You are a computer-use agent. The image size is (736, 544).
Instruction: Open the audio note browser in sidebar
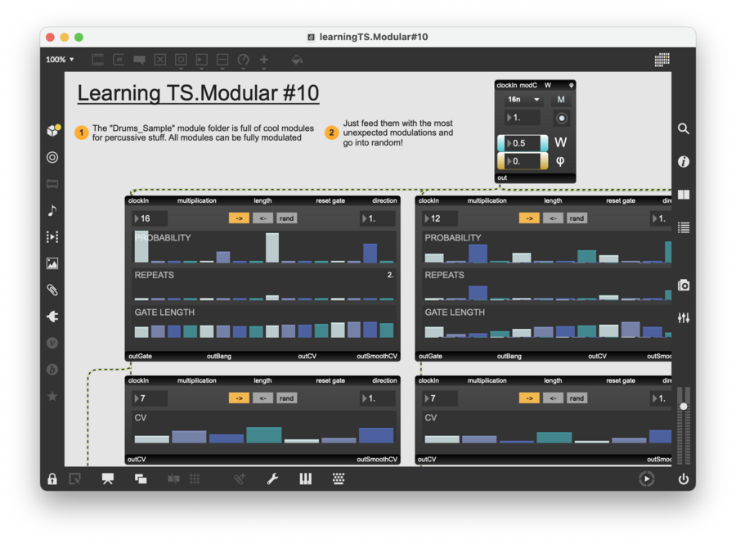click(52, 210)
